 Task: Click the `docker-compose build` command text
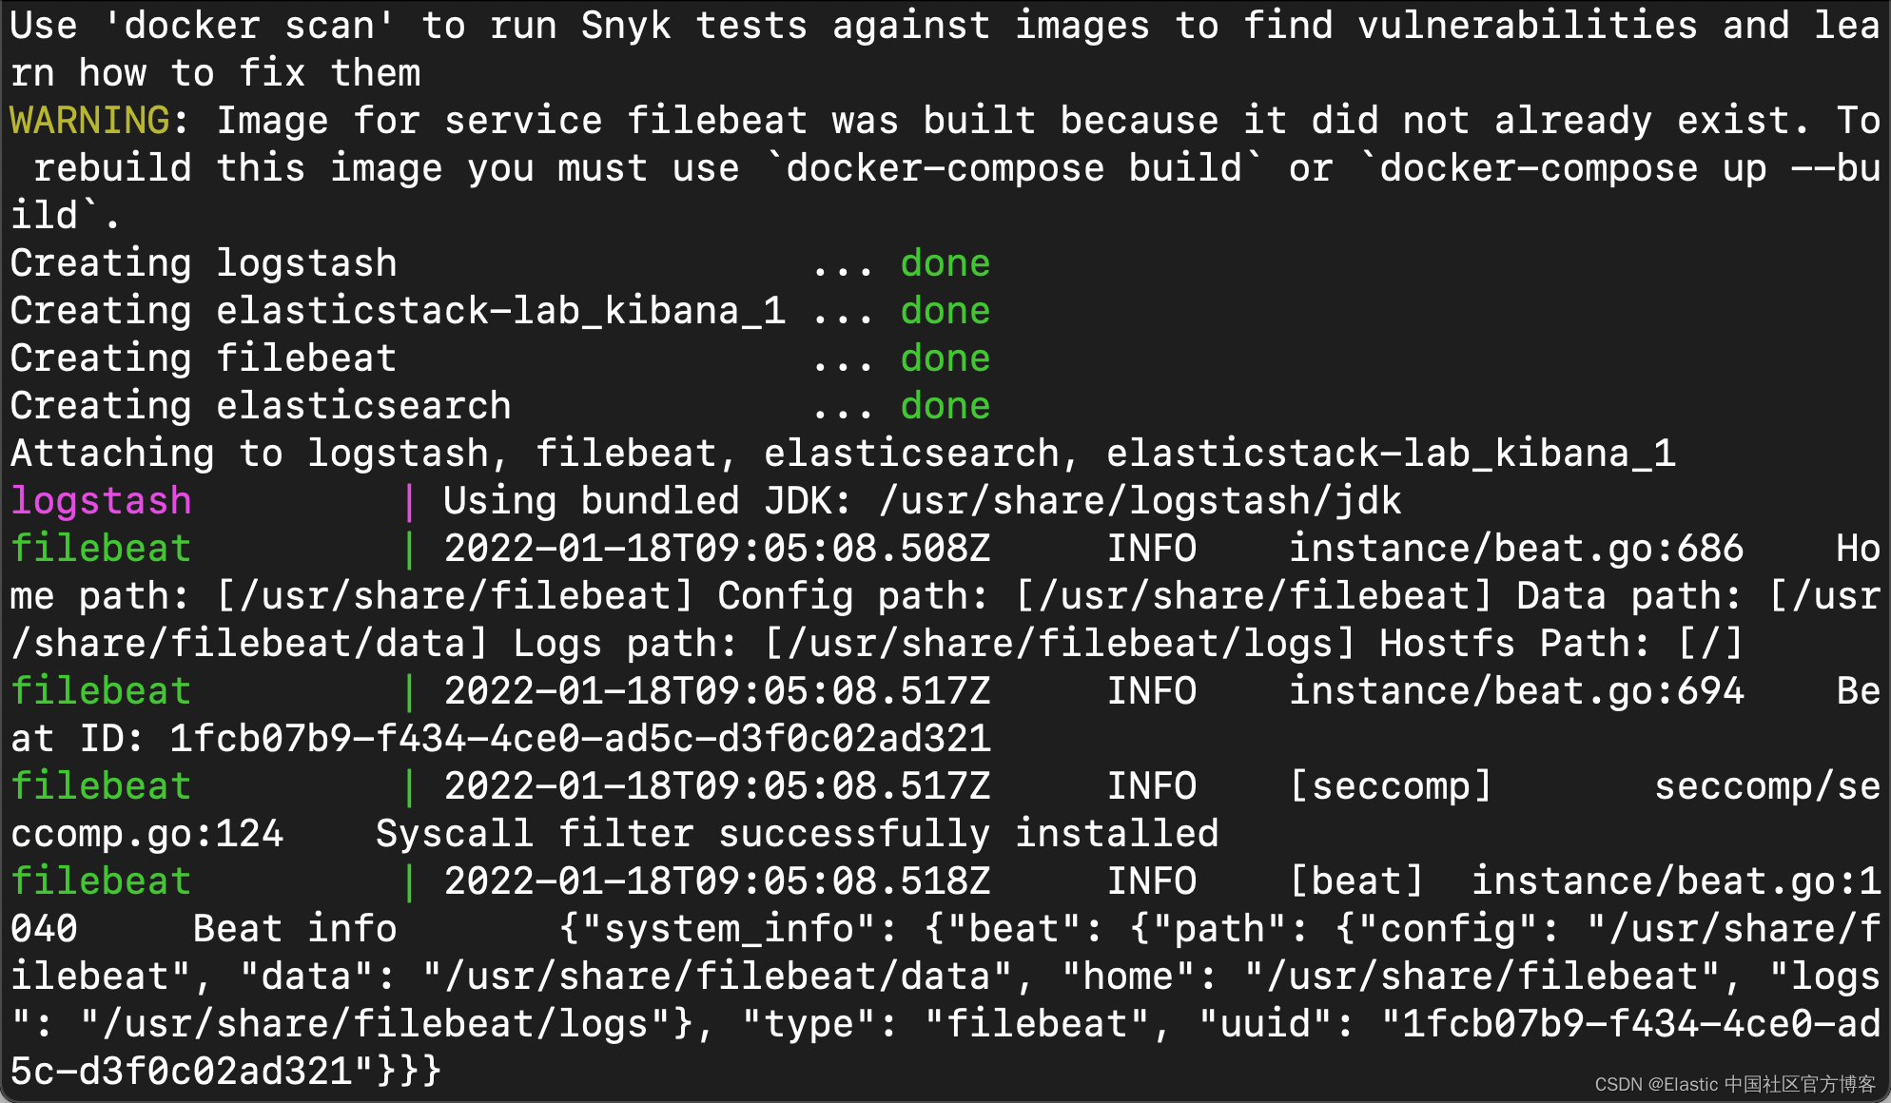[x=1014, y=168]
